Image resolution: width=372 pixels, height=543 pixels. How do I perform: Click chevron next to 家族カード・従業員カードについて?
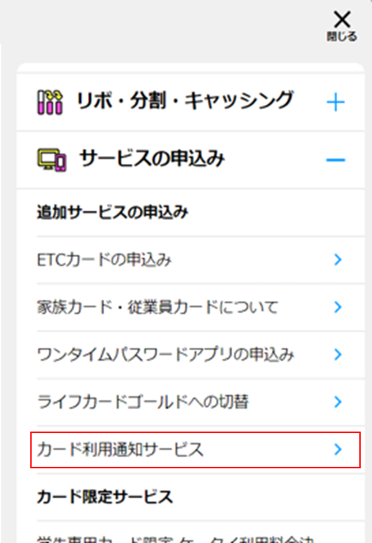[338, 307]
